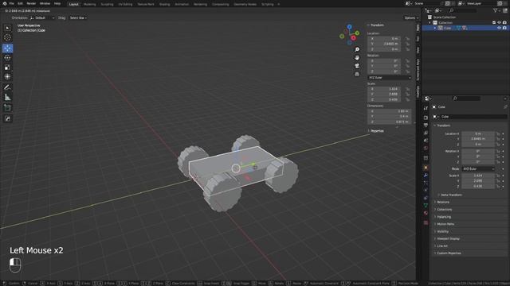Open XYZ Euler rotation mode dropdown in sidebar
The width and height of the screenshot is (510, 286).
390,78
